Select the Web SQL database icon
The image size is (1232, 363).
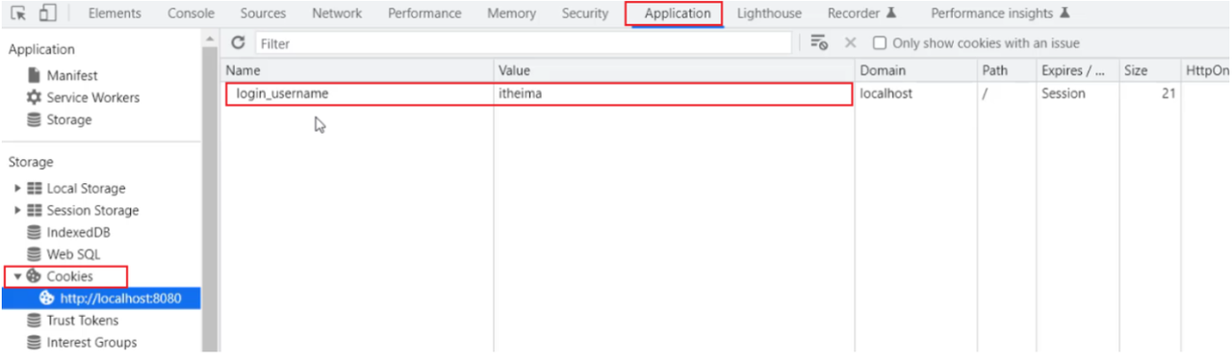coord(35,254)
